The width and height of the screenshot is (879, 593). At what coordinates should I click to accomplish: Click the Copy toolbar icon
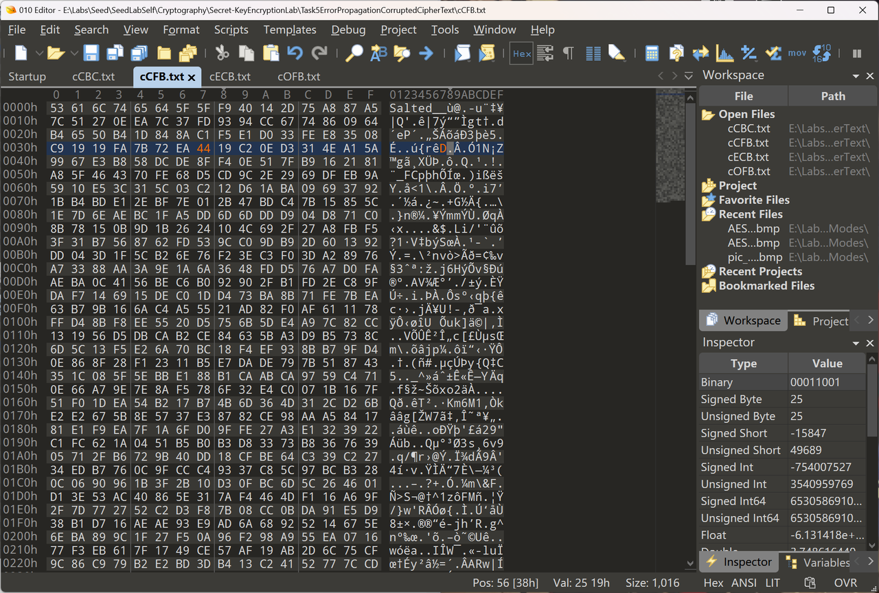tap(246, 53)
